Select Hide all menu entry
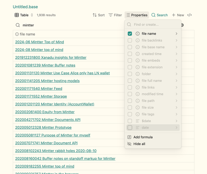The image size is (207, 174). tap(153, 144)
